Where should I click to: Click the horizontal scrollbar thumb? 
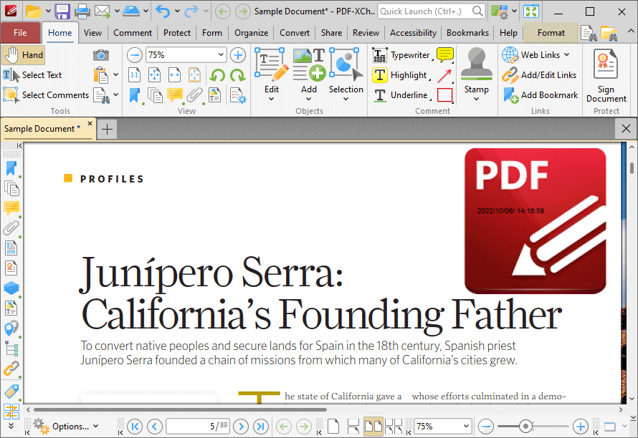click(x=180, y=409)
